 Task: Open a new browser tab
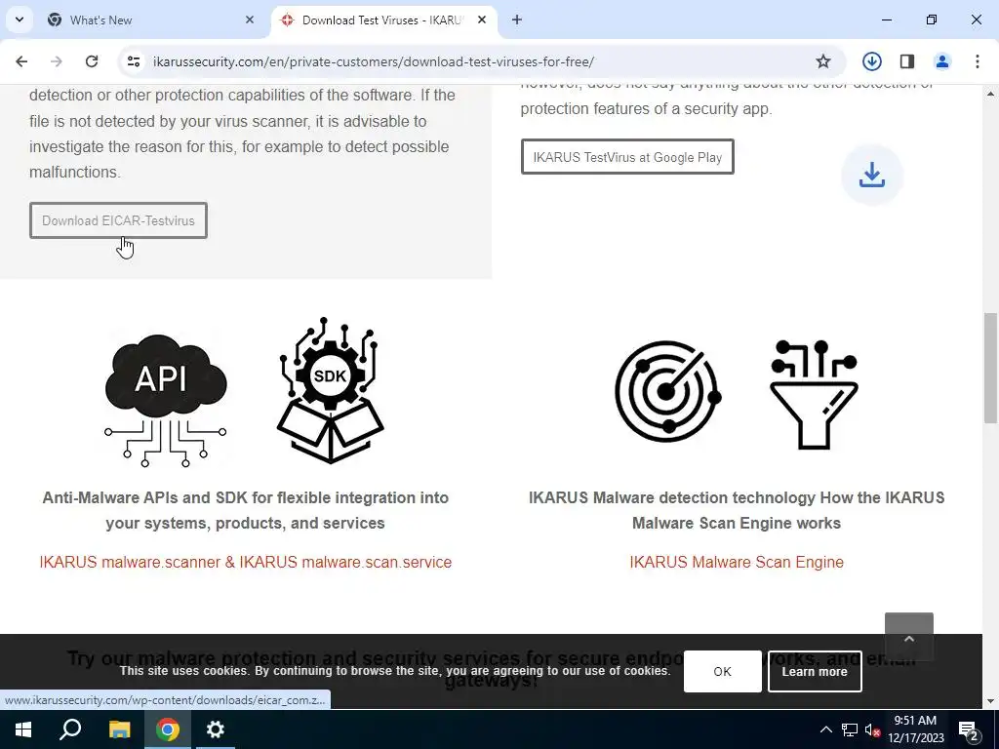tap(517, 20)
